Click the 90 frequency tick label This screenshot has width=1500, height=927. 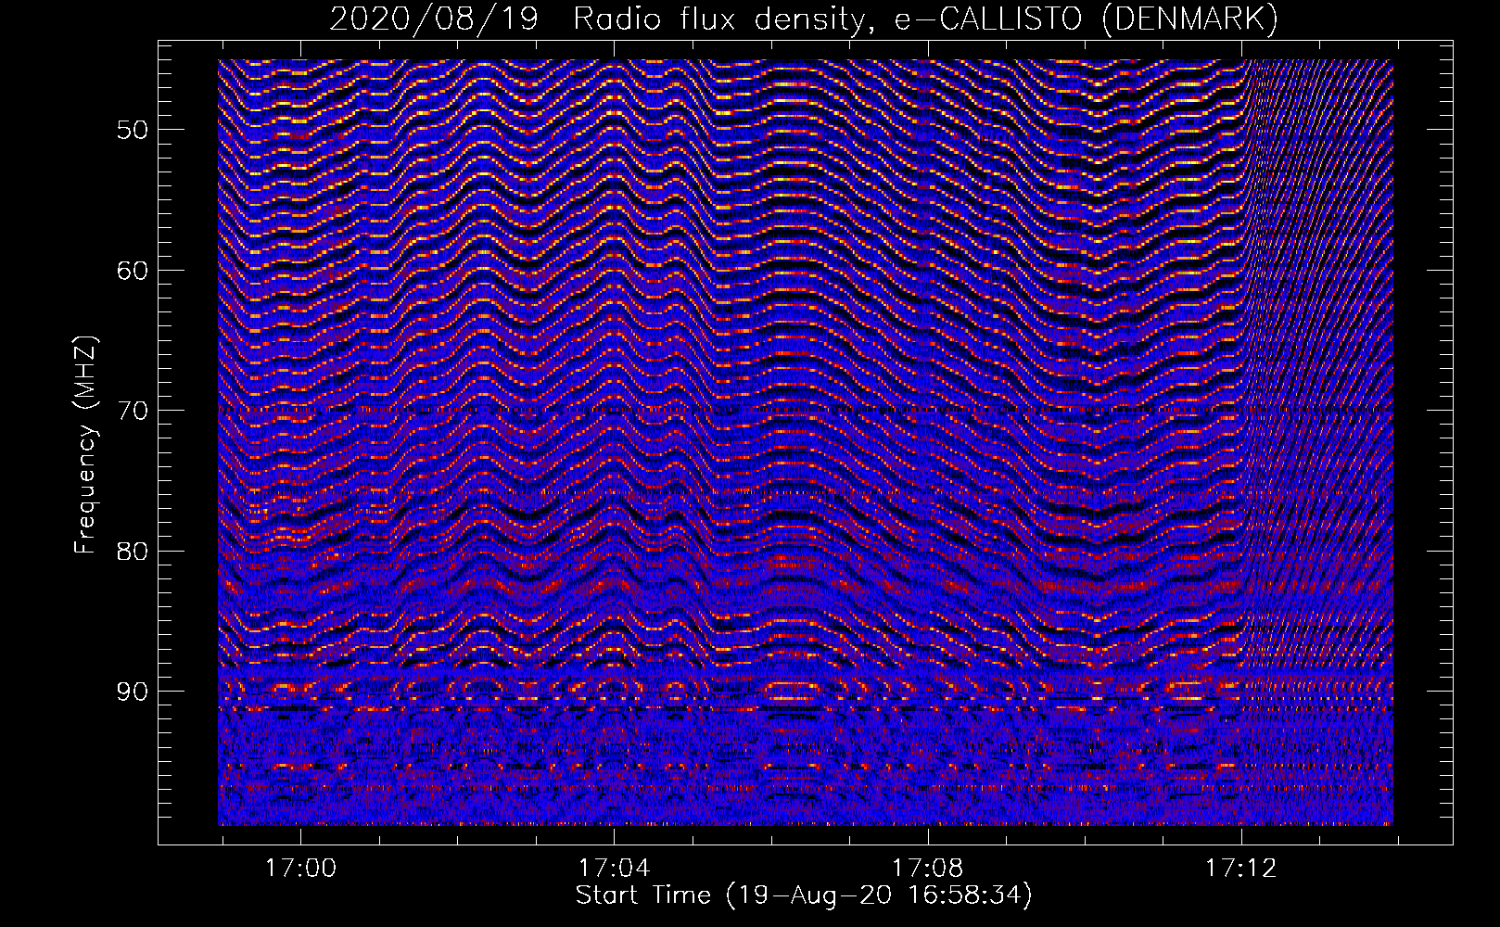(x=133, y=692)
